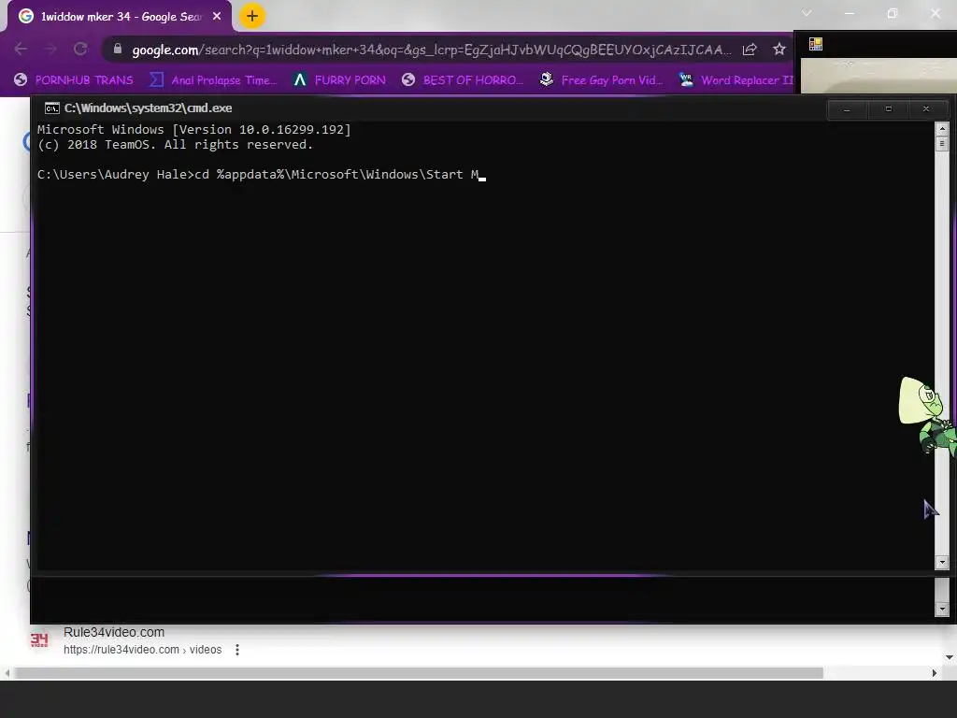This screenshot has height=718, width=957.
Task: Click the browser horizontal scrollbar thumb
Action: (x=419, y=673)
